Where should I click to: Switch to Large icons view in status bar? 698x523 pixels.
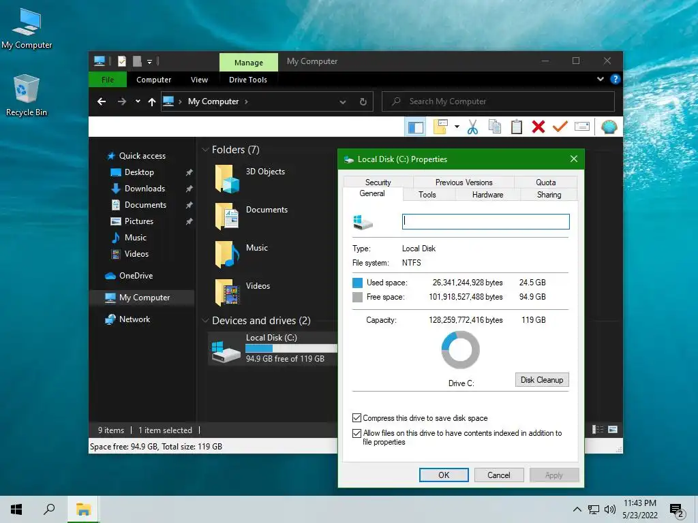[x=613, y=430]
